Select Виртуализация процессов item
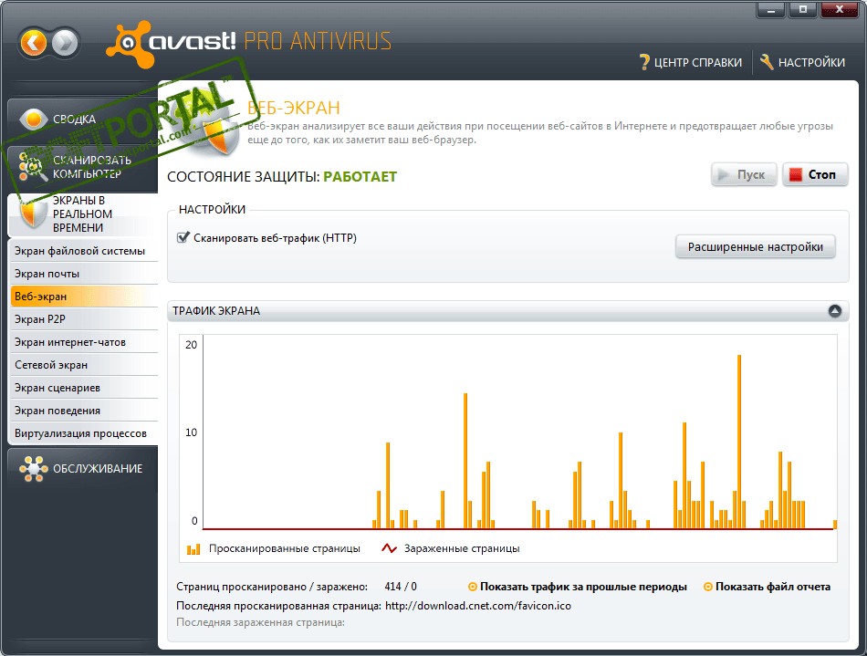The width and height of the screenshot is (867, 656). (x=84, y=433)
